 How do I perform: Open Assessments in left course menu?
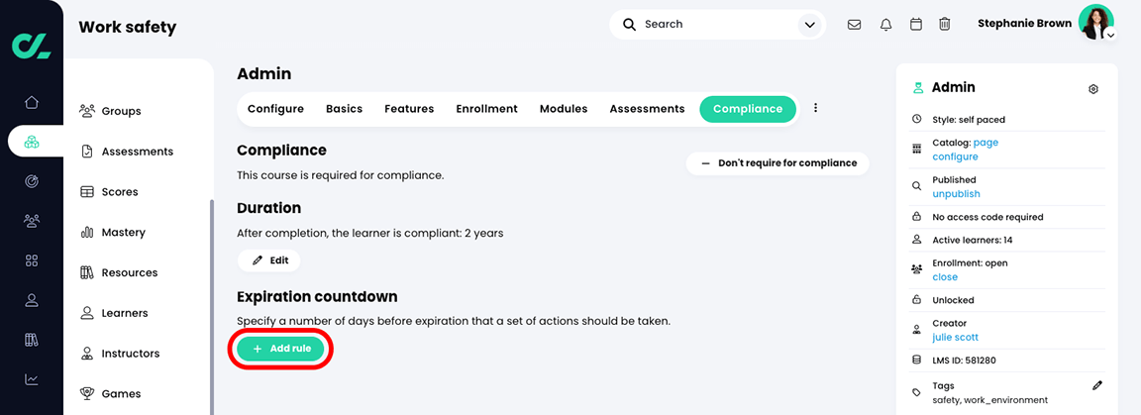(x=127, y=152)
